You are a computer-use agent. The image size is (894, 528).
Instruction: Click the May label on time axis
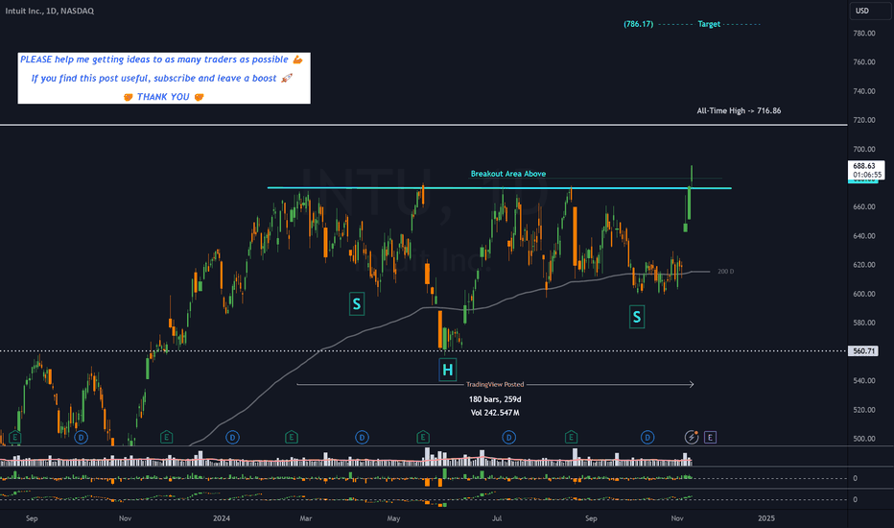tap(393, 518)
